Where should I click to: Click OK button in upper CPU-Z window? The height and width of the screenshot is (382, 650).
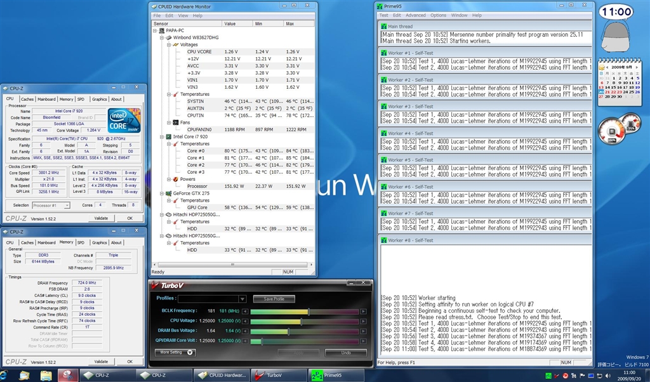(x=129, y=218)
